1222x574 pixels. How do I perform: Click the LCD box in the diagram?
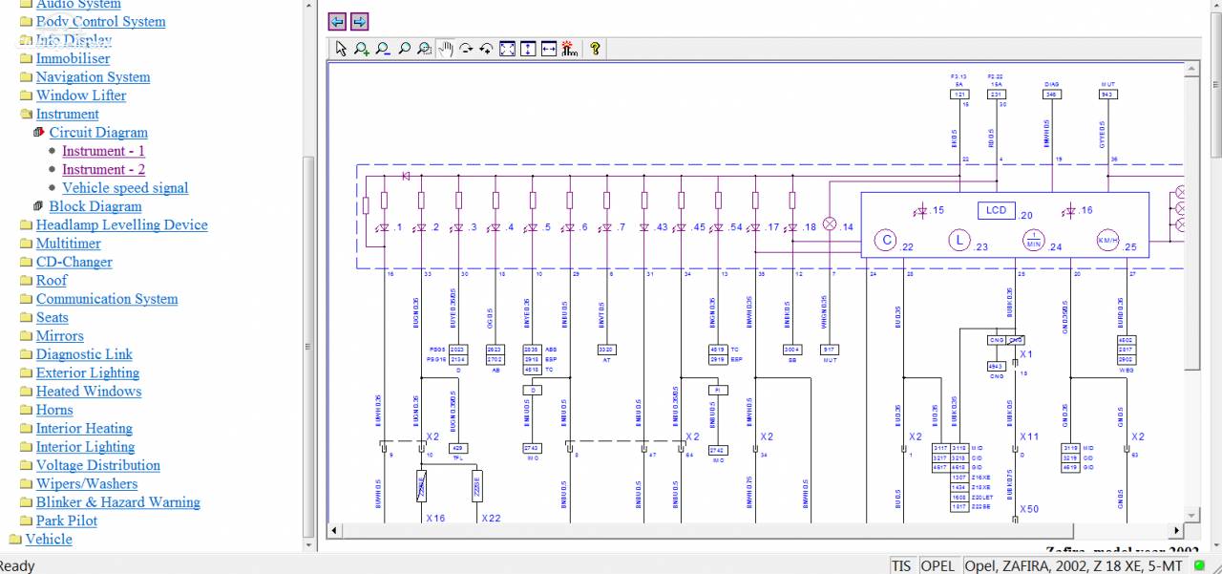(x=997, y=211)
